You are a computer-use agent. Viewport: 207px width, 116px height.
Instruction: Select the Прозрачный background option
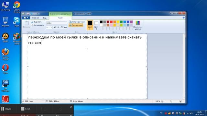click(76, 25)
